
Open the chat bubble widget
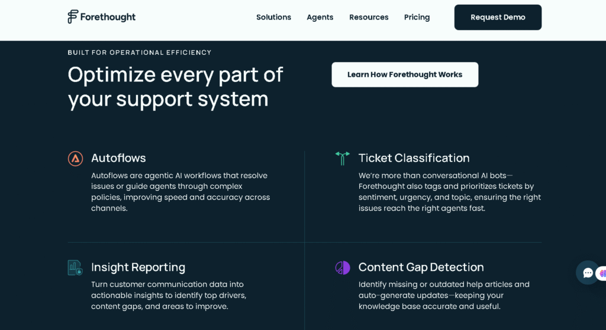point(588,273)
